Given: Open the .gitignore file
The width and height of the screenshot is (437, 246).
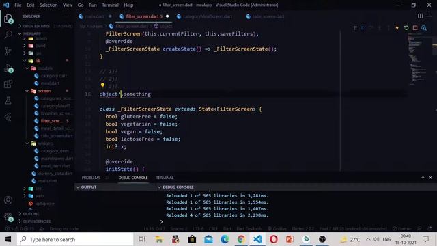Looking at the screenshot, I should (45, 204).
